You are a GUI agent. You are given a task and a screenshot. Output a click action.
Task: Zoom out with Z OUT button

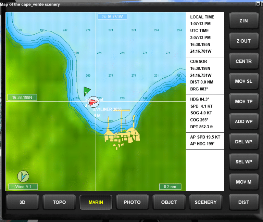[x=243, y=41]
